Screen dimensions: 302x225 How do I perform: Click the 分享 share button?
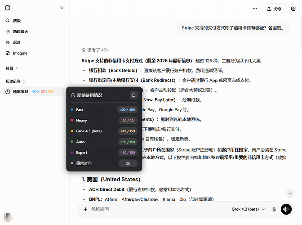click(274, 9)
